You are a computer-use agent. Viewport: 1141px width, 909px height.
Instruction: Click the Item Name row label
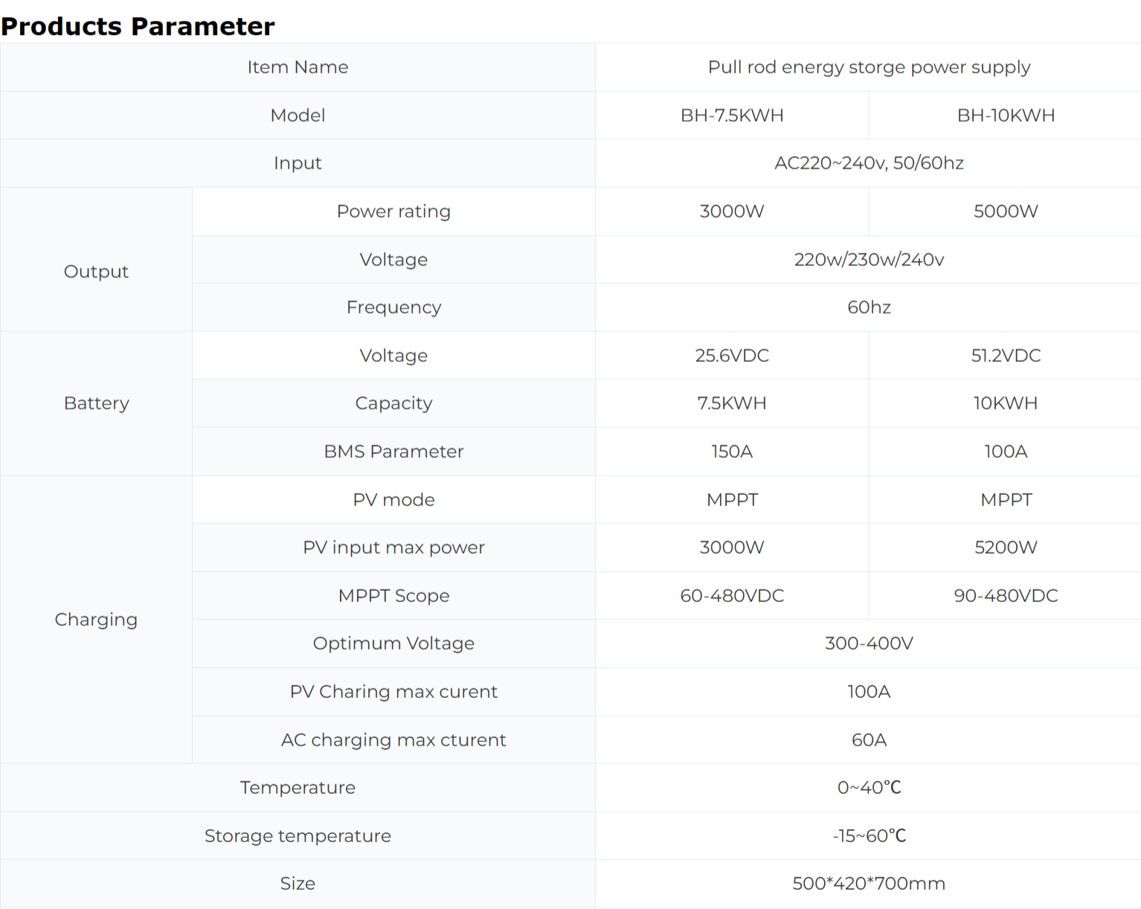298,67
